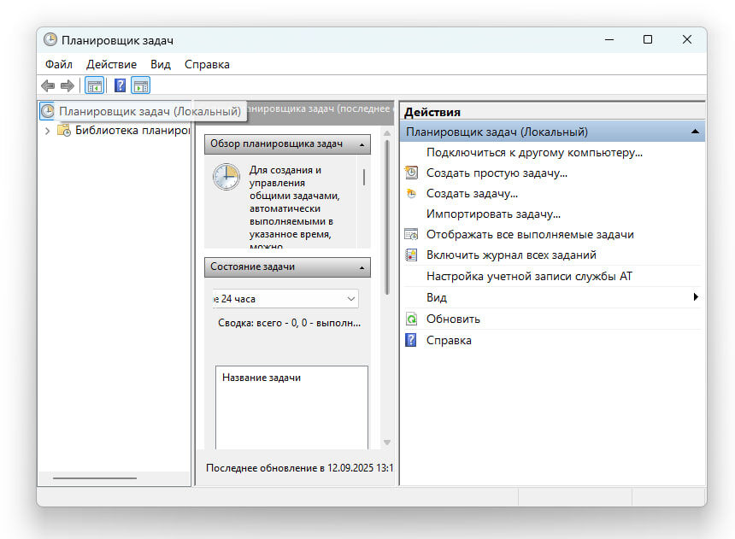Click Импортировать задачу action

pos(493,214)
